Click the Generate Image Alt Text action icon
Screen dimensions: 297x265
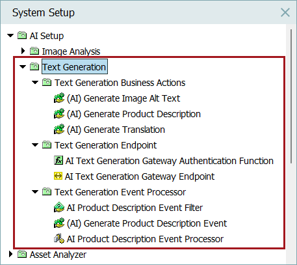point(59,98)
